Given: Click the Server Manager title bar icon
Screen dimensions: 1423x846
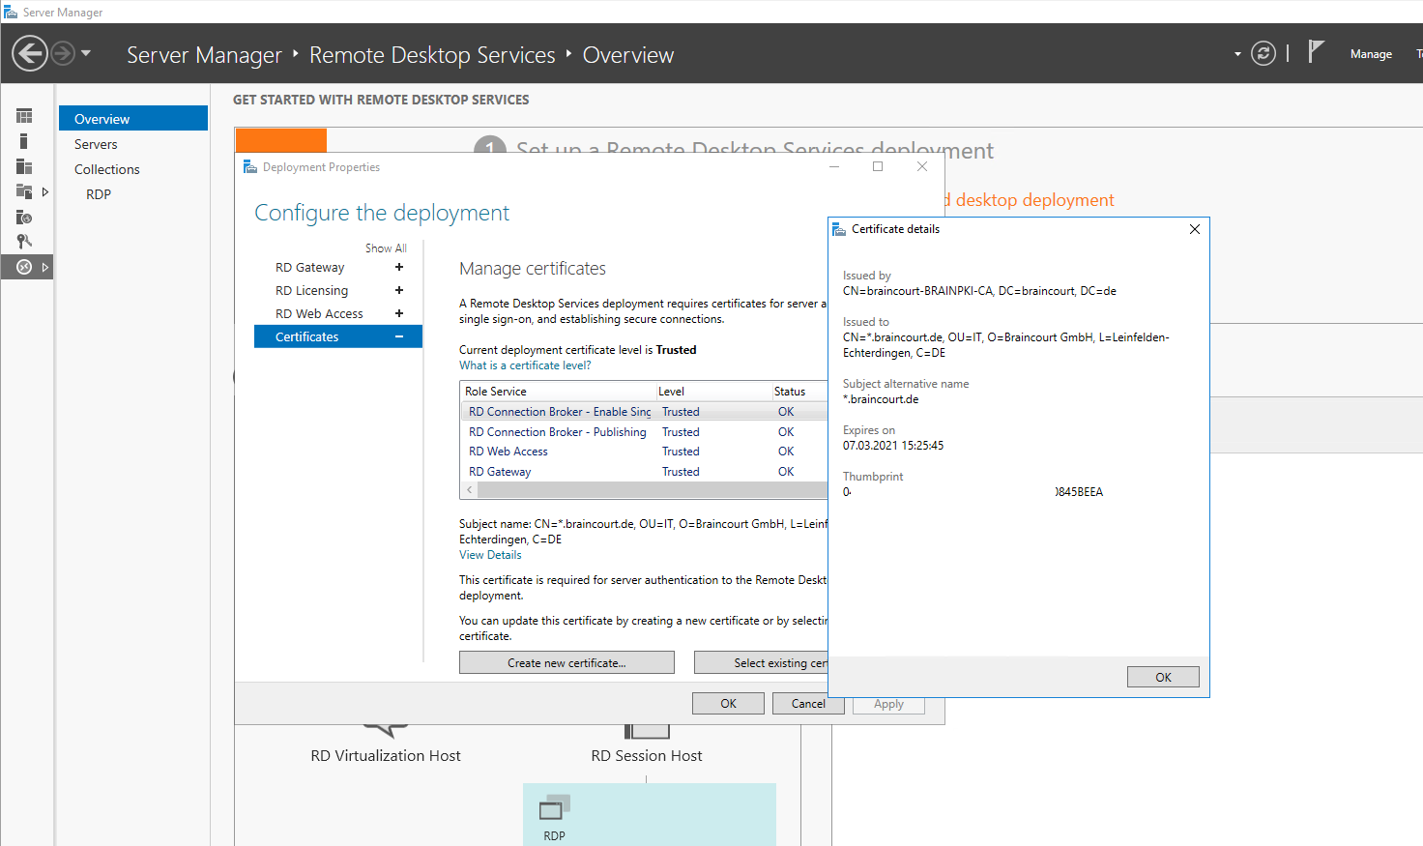Looking at the screenshot, I should click(11, 12).
